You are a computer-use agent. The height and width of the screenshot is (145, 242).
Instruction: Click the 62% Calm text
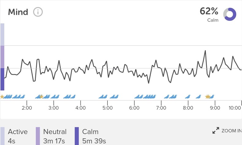(x=209, y=14)
